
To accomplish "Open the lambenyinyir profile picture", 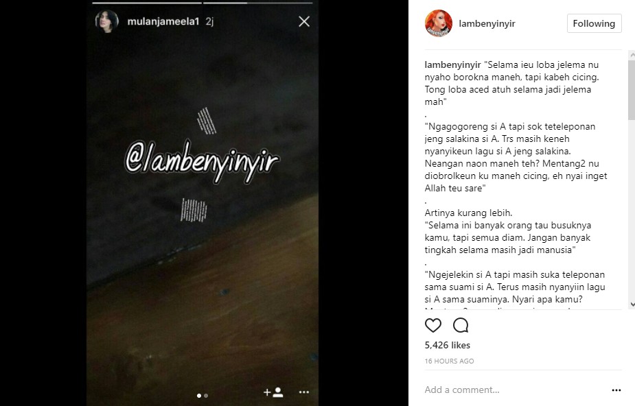I will tap(439, 23).
